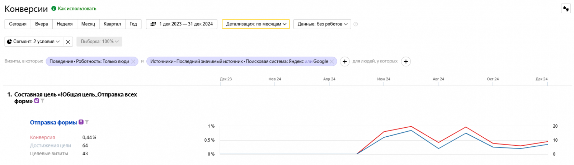Viewport: 574px width, 165px height.
Task: Open the Данные: без роботов dropdown
Action: (322, 24)
